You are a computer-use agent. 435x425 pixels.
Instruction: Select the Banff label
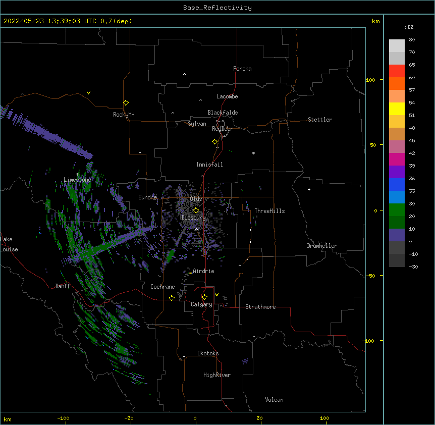pyautogui.click(x=63, y=286)
